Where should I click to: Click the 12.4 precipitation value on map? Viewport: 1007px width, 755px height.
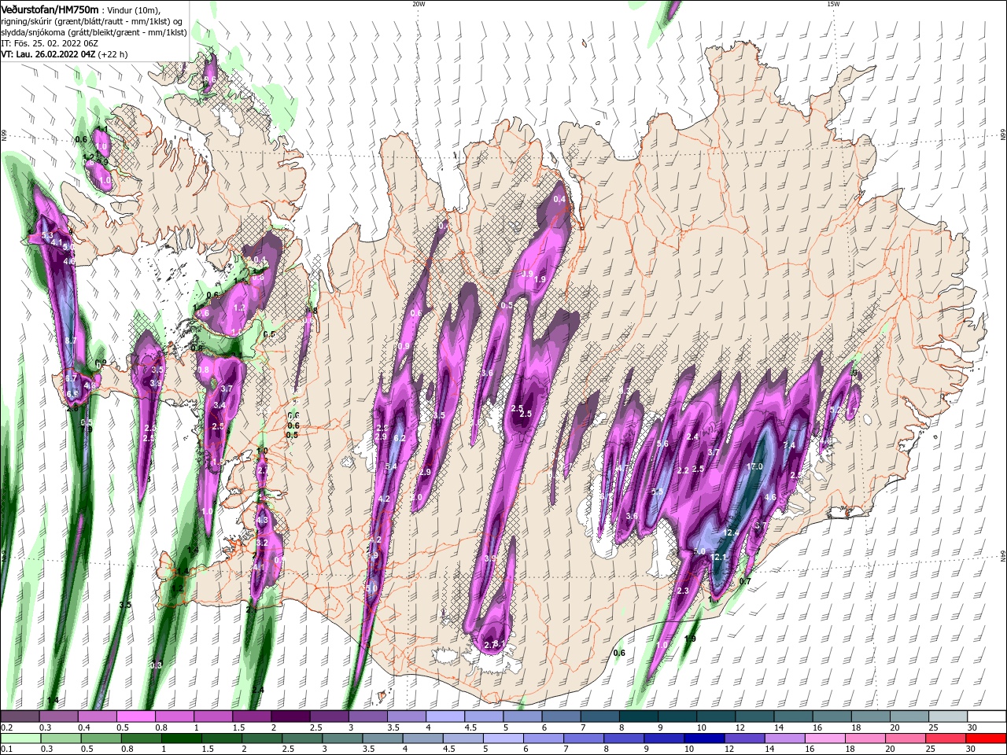click(731, 532)
